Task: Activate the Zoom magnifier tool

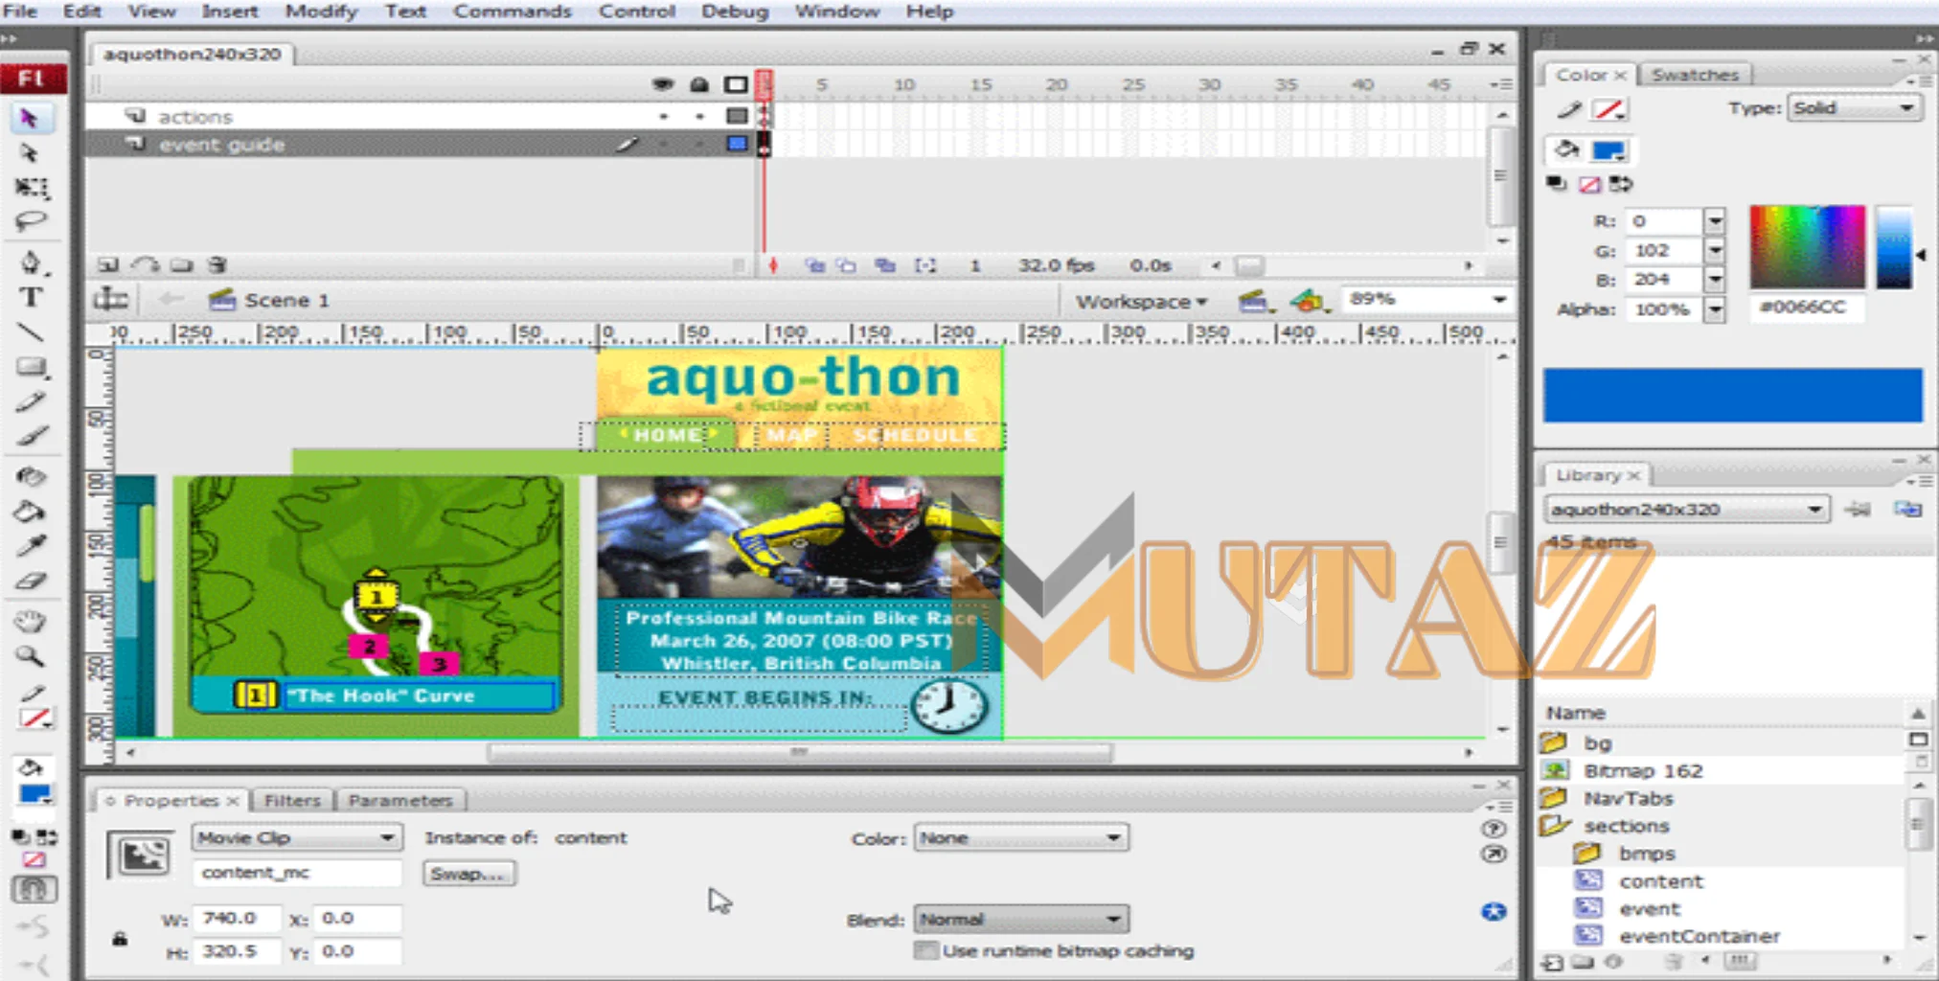Action: [x=30, y=657]
